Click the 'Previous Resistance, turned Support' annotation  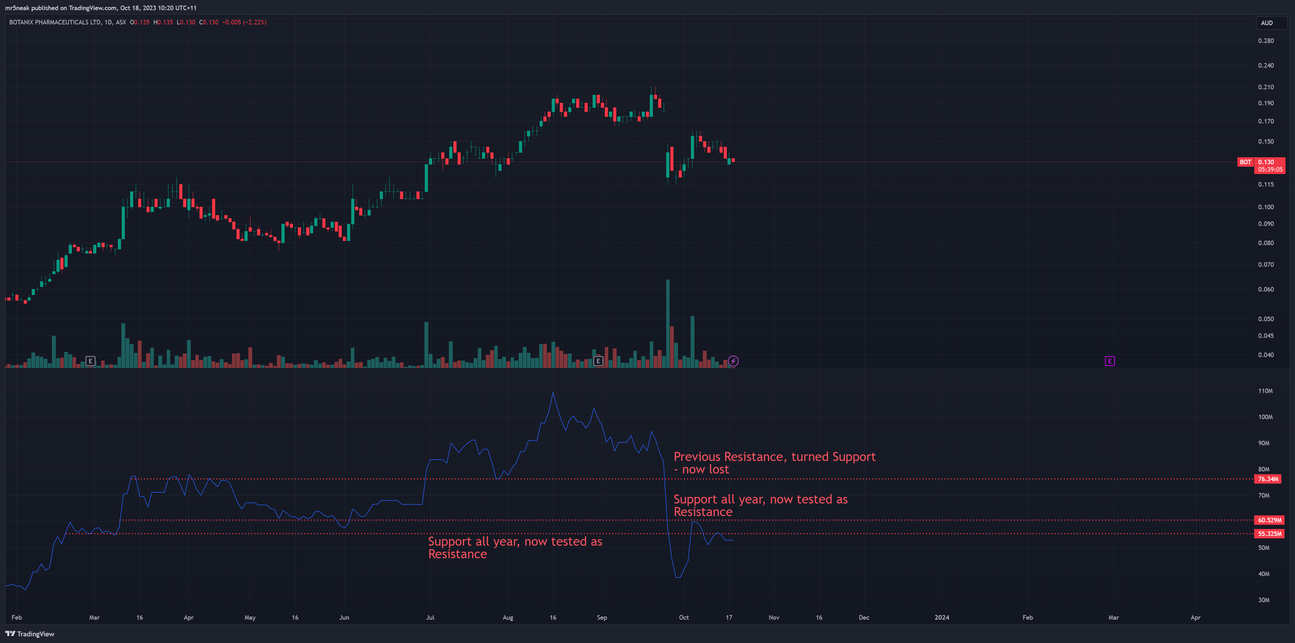(774, 462)
